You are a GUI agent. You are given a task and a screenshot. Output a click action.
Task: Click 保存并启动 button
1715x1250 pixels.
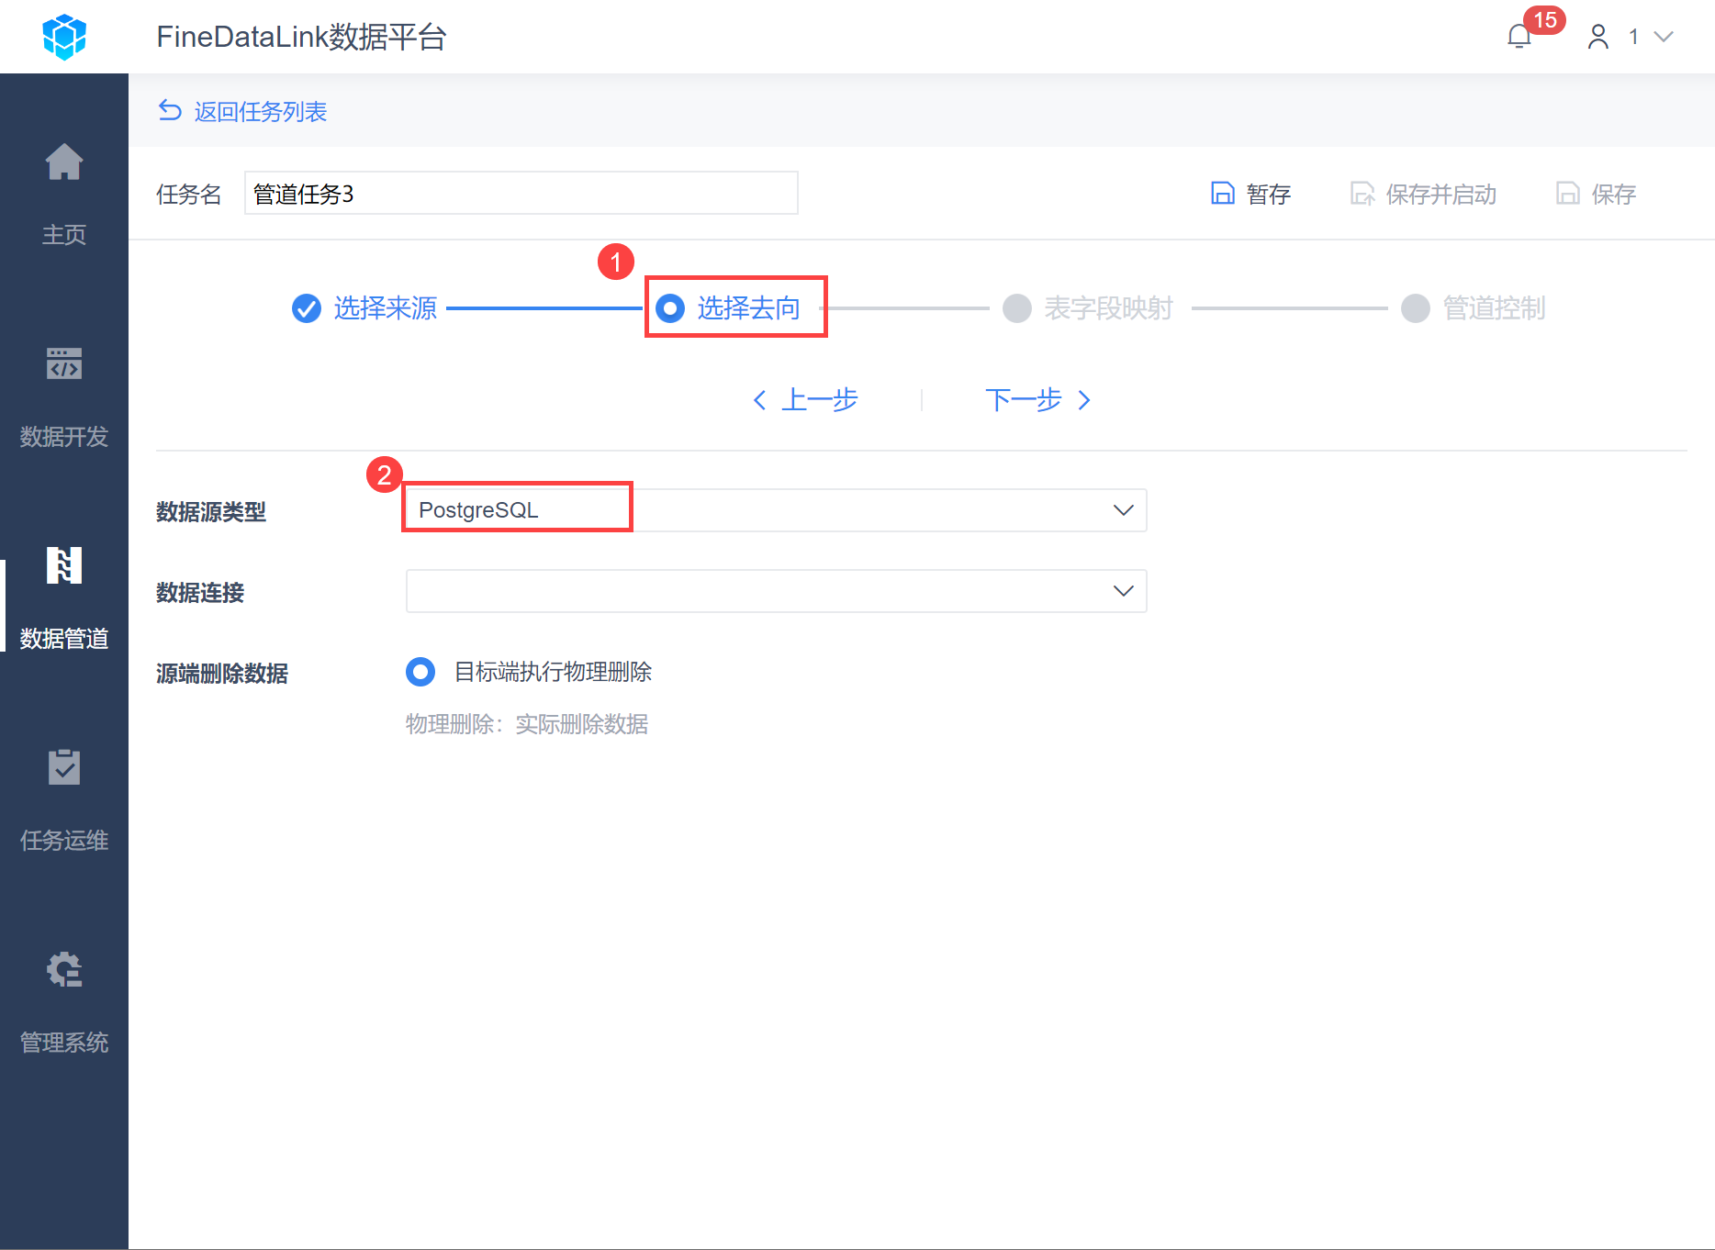pyautogui.click(x=1423, y=194)
